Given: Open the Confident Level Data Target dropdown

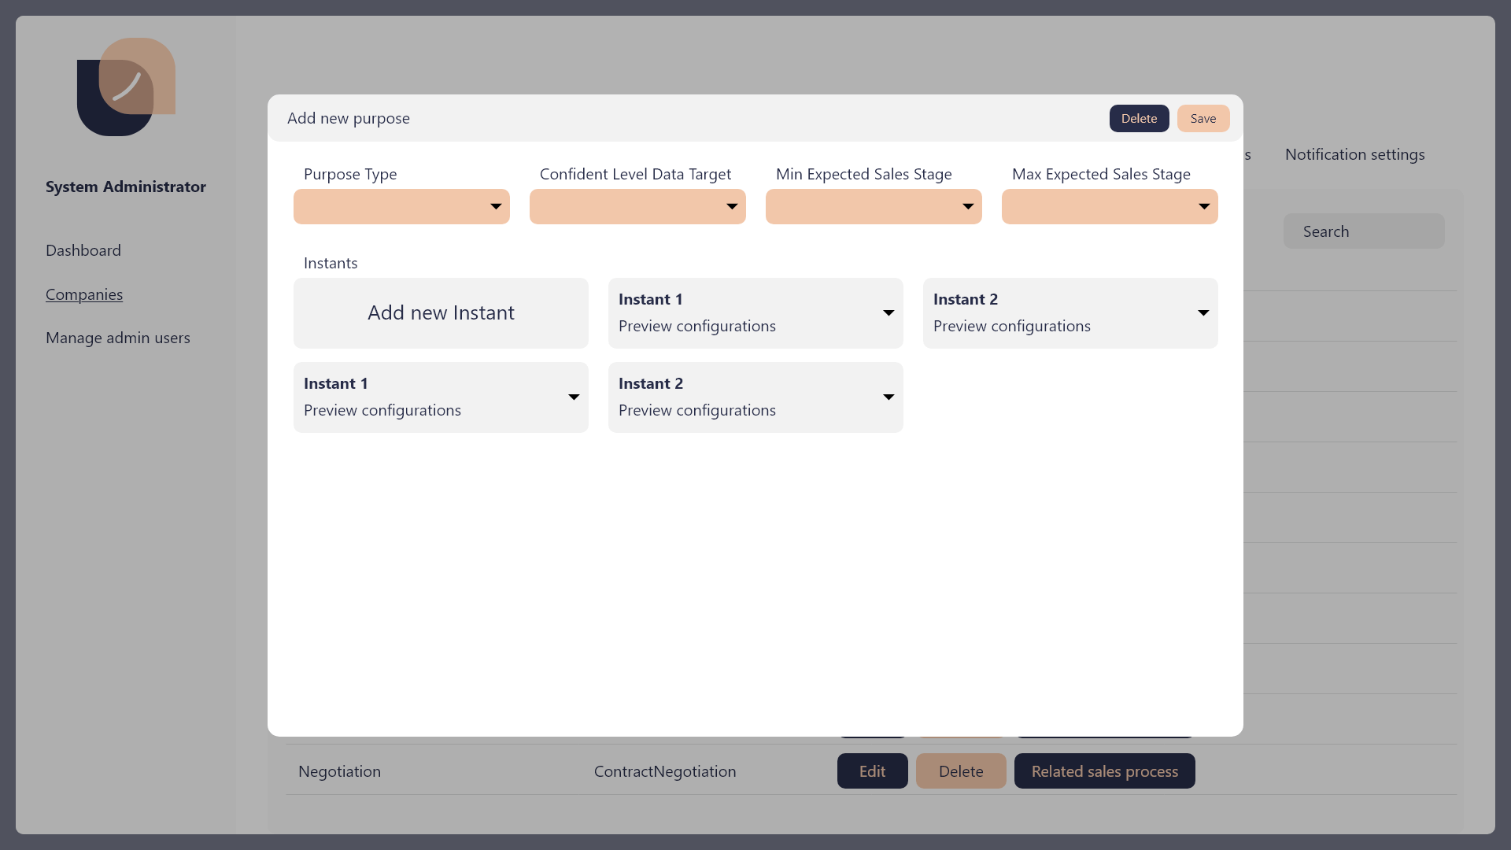Looking at the screenshot, I should (637, 206).
